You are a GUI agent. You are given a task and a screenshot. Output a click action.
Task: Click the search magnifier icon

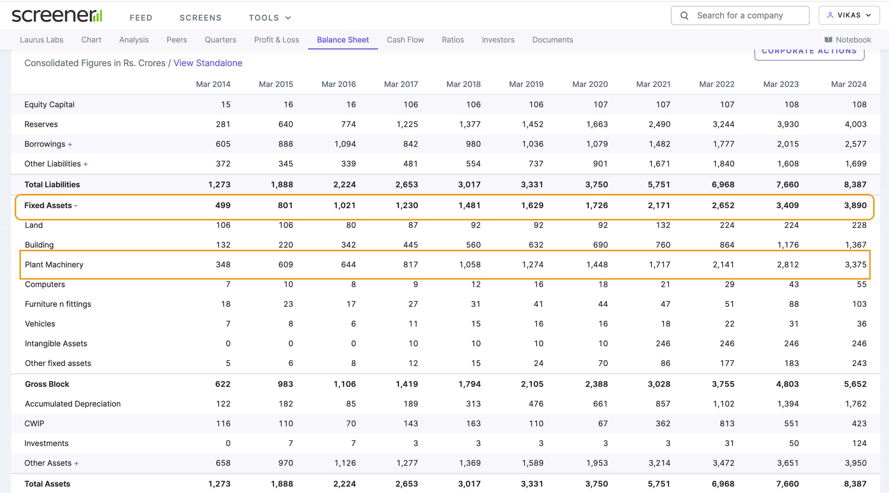(x=684, y=16)
